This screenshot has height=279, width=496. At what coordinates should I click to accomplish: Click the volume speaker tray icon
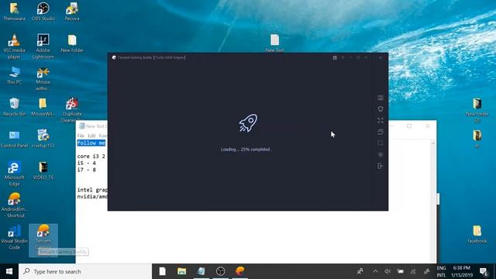pos(387,271)
